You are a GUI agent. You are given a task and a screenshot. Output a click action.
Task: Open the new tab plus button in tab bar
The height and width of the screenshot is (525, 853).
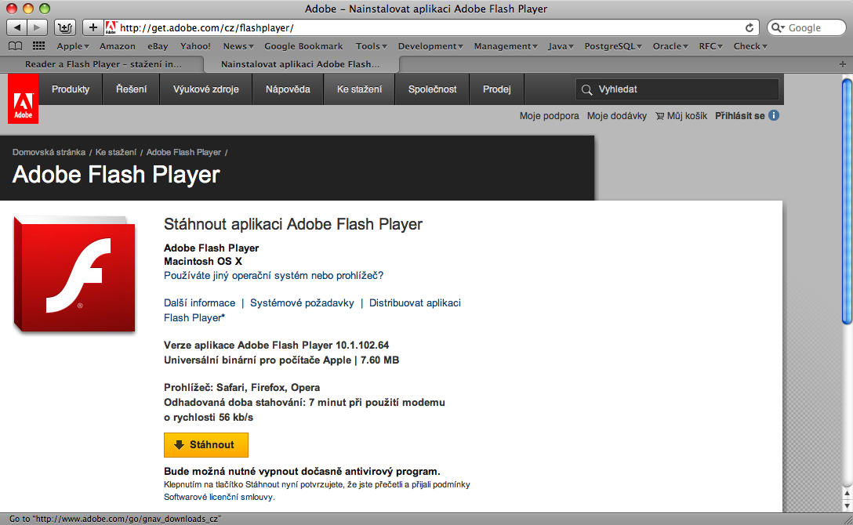coord(843,63)
